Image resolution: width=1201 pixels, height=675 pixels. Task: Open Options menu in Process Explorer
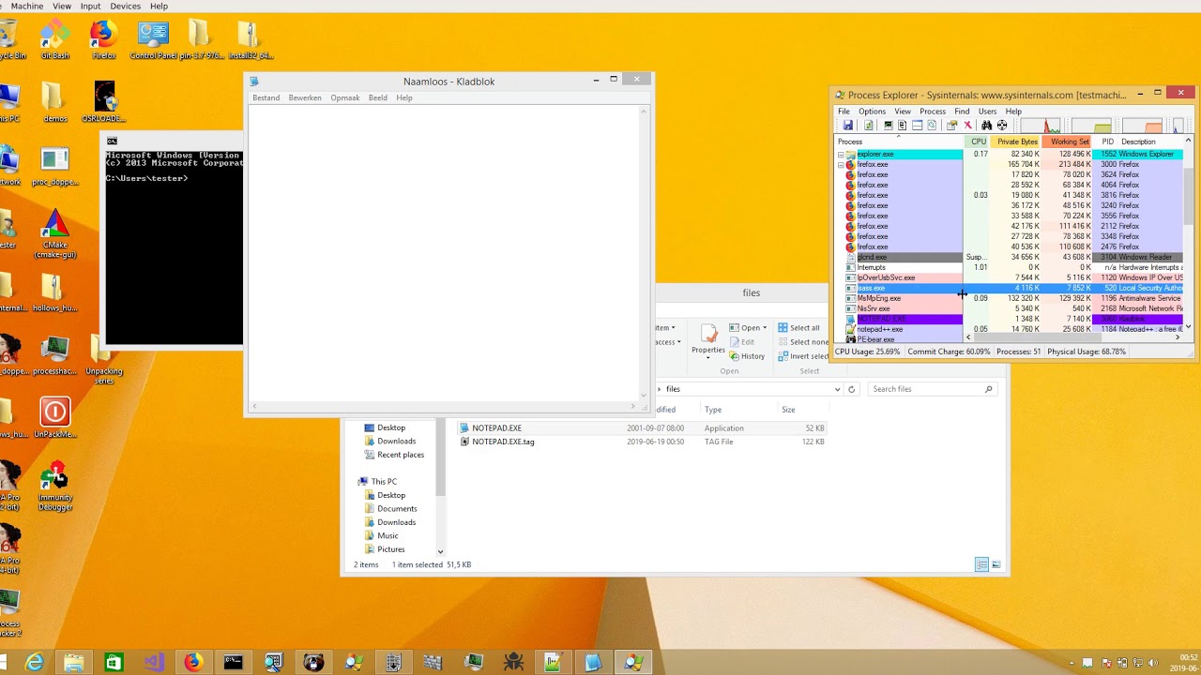tap(872, 112)
